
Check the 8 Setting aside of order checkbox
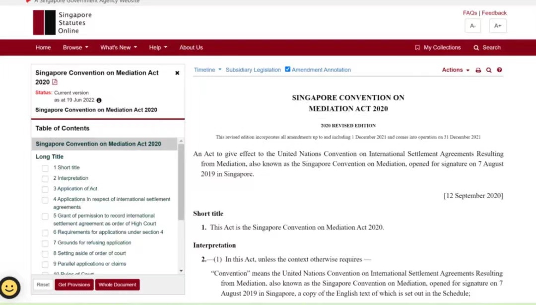45,254
